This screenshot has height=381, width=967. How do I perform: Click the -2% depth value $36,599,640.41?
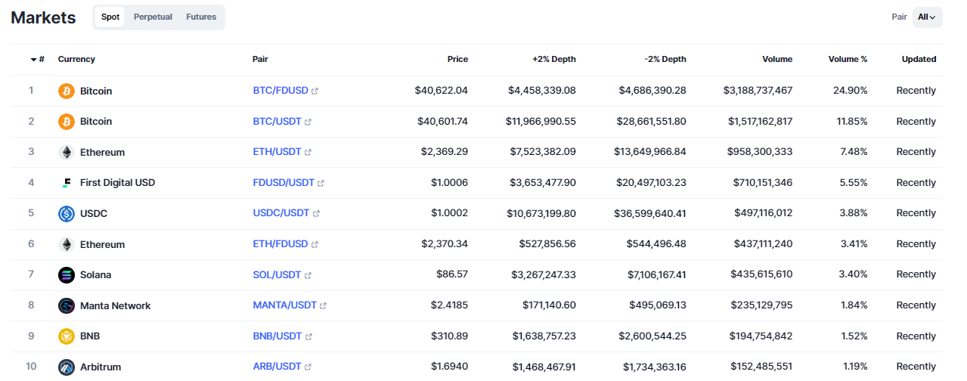point(651,214)
